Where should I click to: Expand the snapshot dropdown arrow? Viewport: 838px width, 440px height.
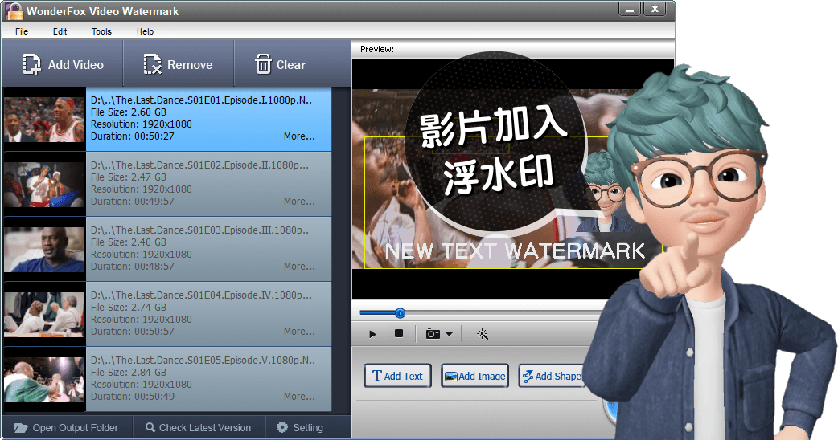pos(449,334)
